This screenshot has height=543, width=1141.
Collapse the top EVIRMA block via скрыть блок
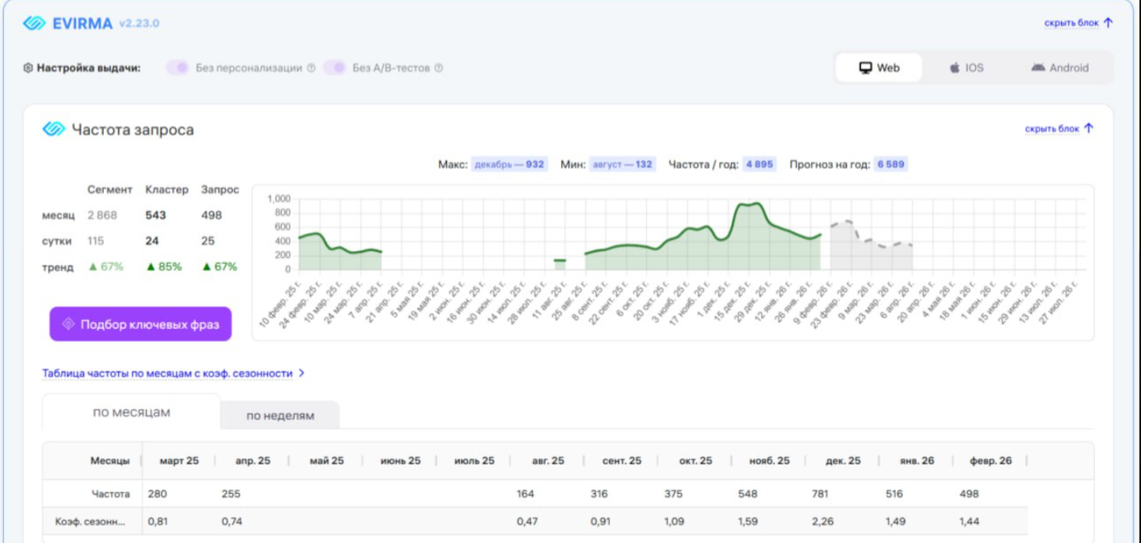[1078, 23]
